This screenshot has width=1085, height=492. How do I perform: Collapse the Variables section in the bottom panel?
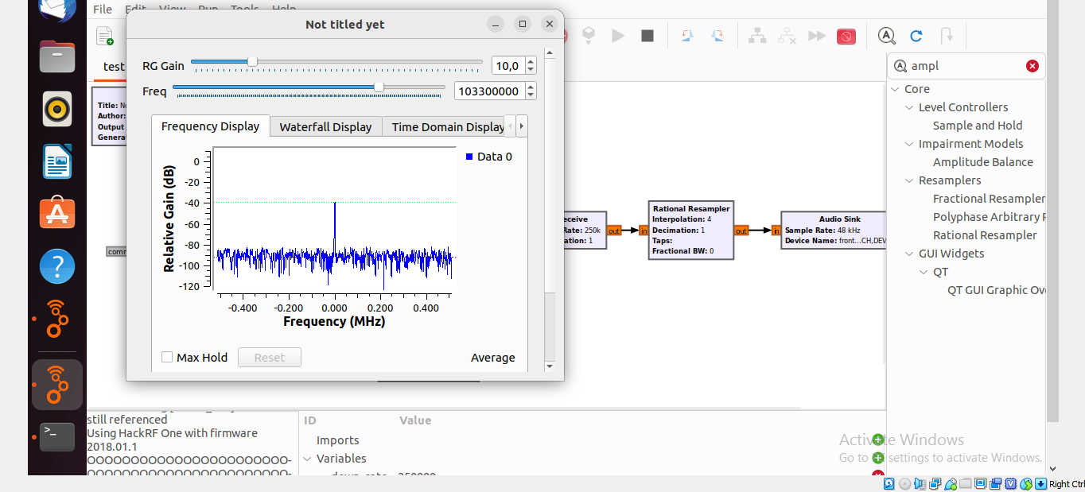[x=308, y=458]
